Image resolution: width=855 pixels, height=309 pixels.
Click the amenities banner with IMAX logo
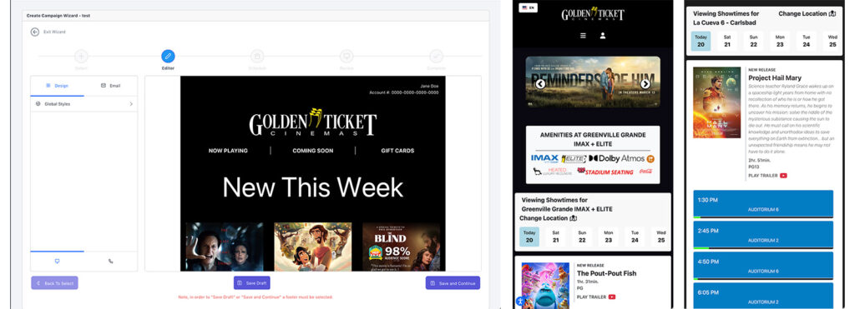[593, 155]
